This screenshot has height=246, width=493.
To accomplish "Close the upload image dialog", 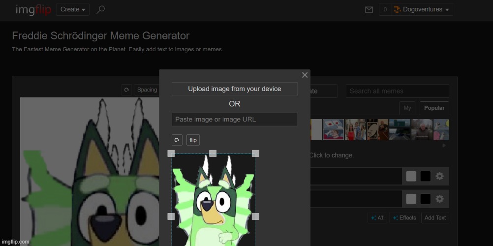I will tap(305, 75).
